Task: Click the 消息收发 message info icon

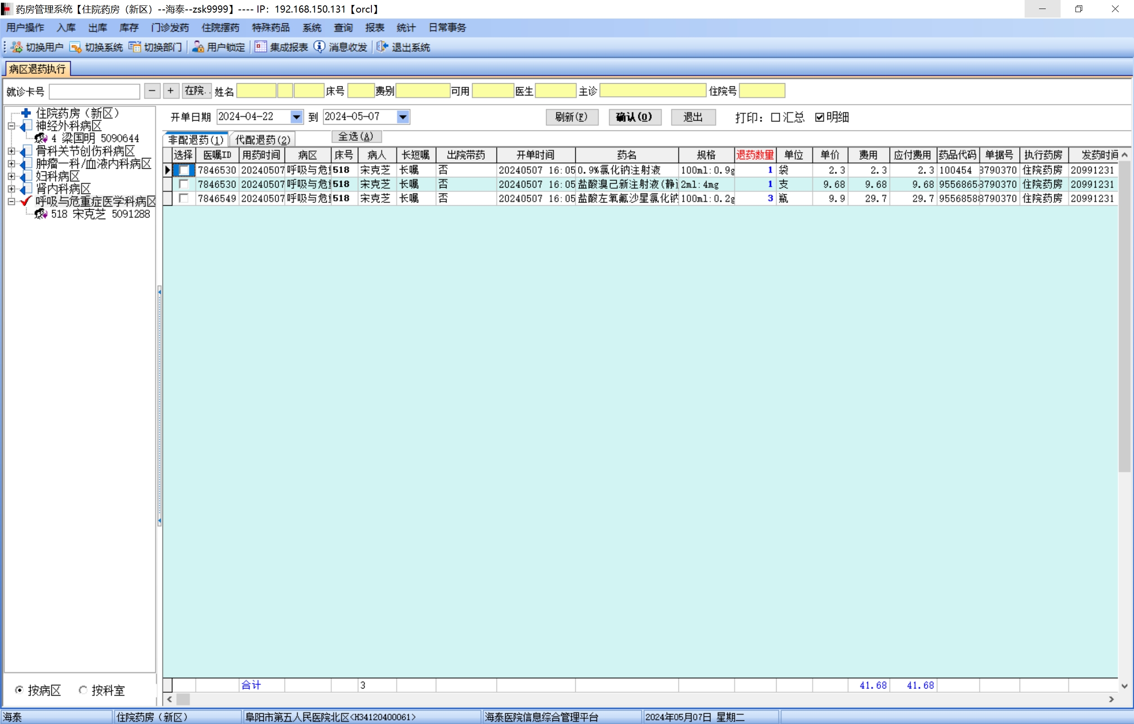Action: click(x=319, y=47)
